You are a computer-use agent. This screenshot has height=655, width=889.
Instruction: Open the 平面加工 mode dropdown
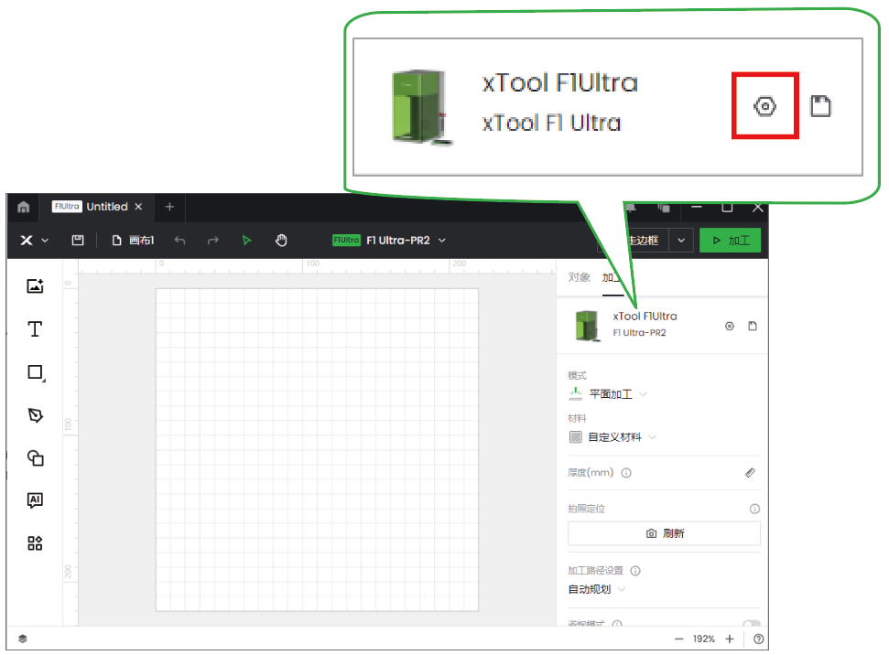click(607, 393)
